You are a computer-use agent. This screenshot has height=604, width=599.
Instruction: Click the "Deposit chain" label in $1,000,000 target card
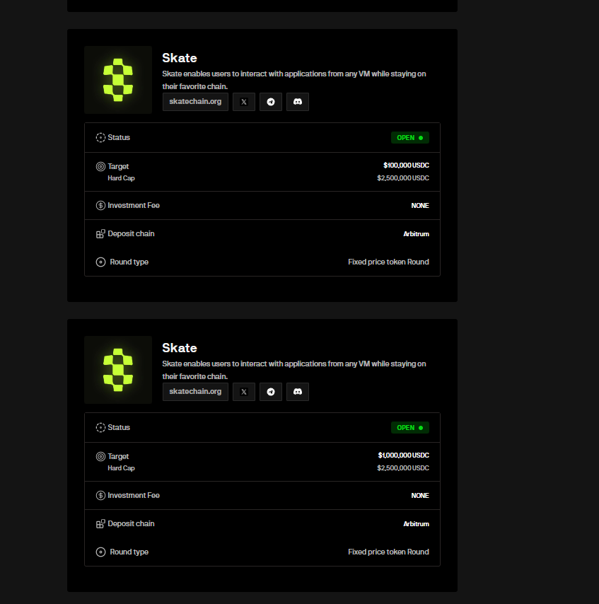click(x=131, y=524)
